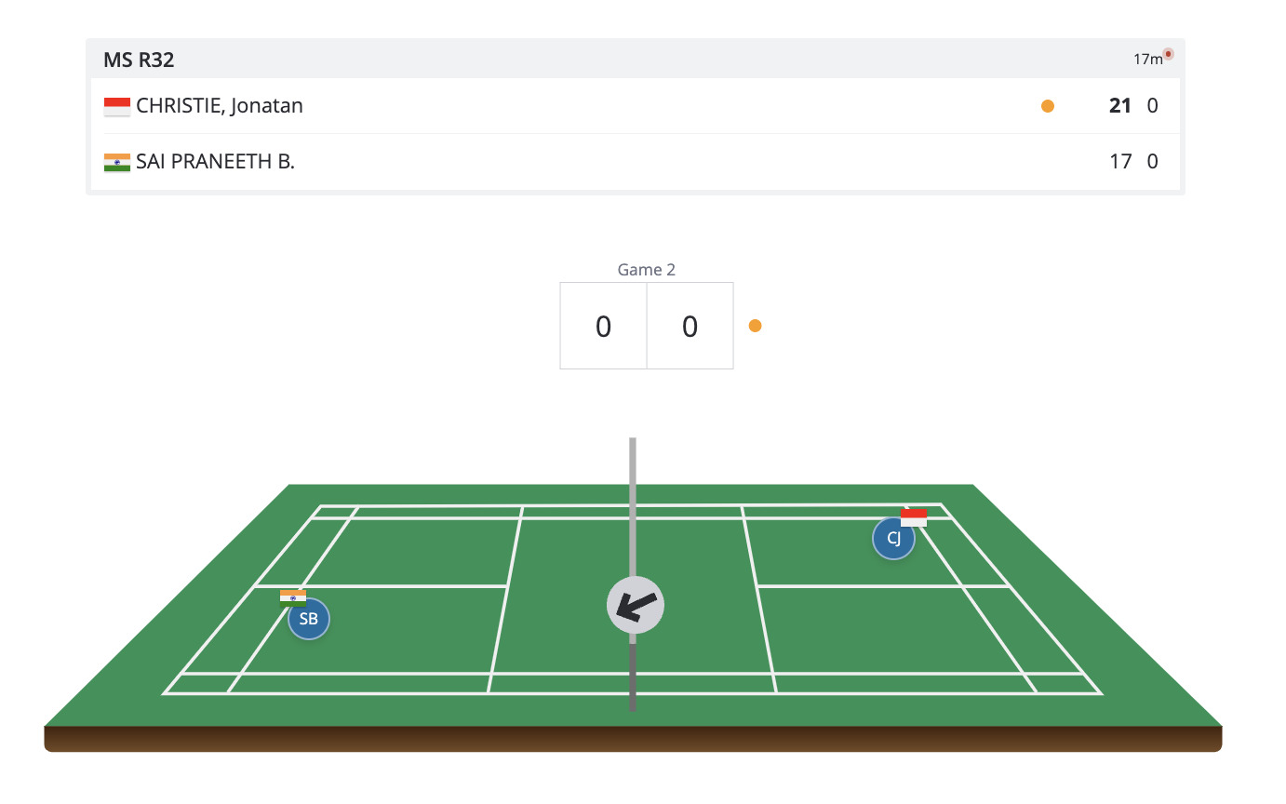Click the India flag beside SAI PRANEETH B.
This screenshot has width=1286, height=804.
pos(117,162)
